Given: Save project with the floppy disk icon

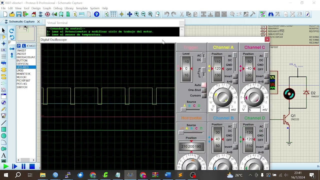Looking at the screenshot, I should tap(19, 14).
